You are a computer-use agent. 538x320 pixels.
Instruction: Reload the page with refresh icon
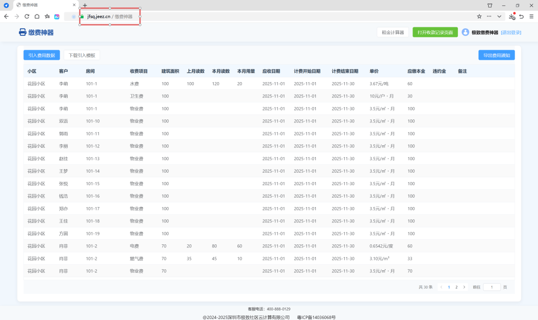[x=27, y=16]
